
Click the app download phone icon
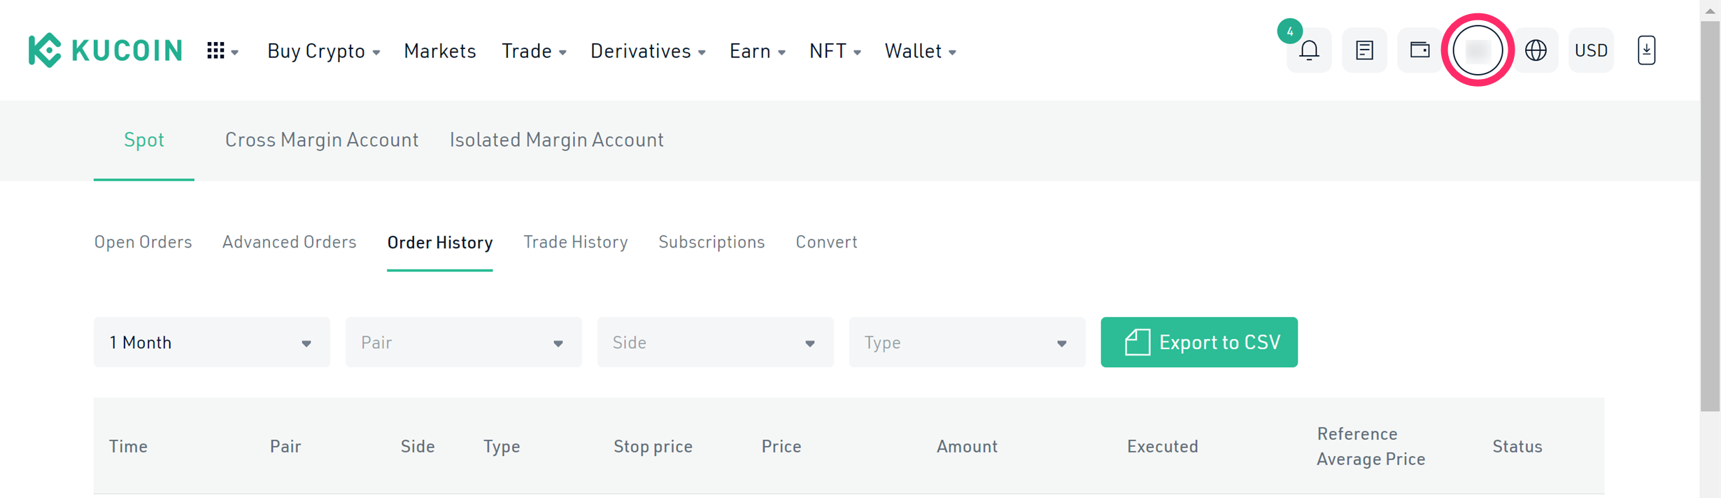pos(1646,50)
